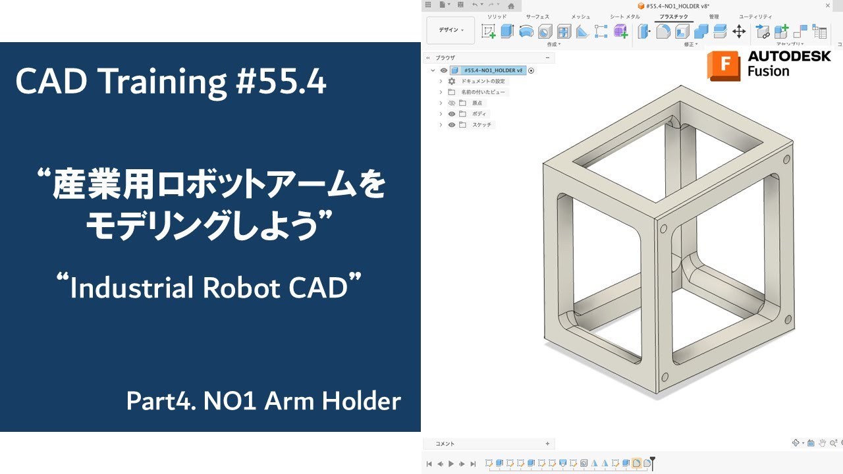
Task: Redo the action arrow
Action: [x=491, y=5]
